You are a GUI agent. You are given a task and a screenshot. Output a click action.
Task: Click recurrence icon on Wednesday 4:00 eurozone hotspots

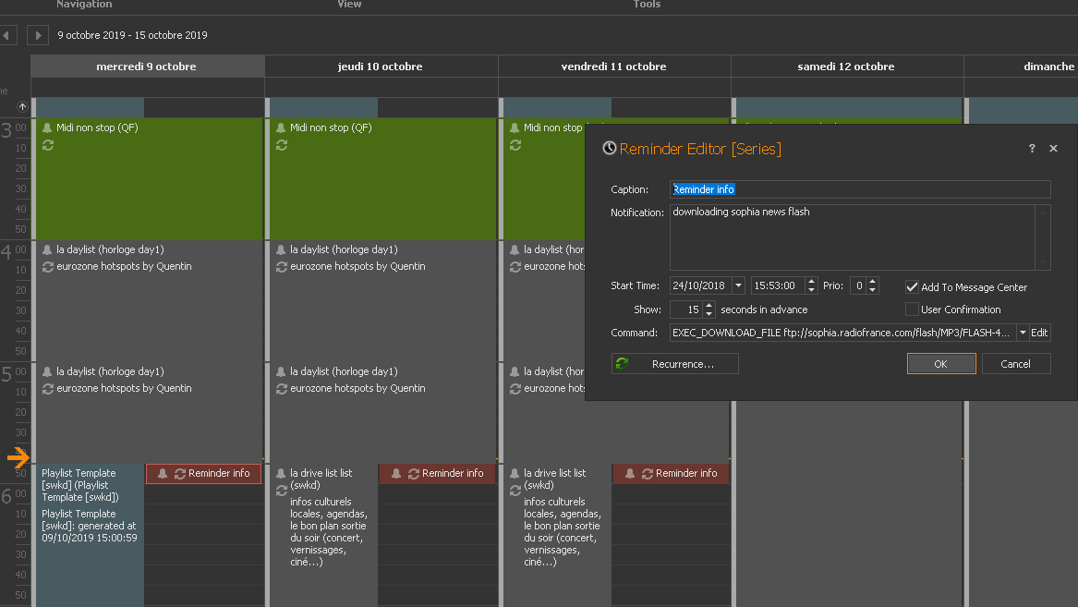47,267
